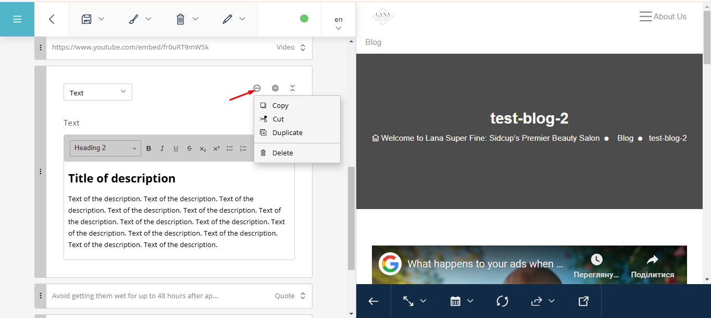The image size is (711, 318).
Task: Click the back chevron in the top toolbar
Action: (52, 19)
